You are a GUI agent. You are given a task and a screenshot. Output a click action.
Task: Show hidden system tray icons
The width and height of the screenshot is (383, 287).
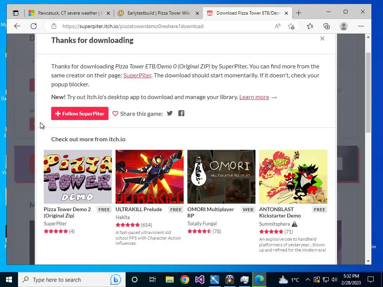308,280
